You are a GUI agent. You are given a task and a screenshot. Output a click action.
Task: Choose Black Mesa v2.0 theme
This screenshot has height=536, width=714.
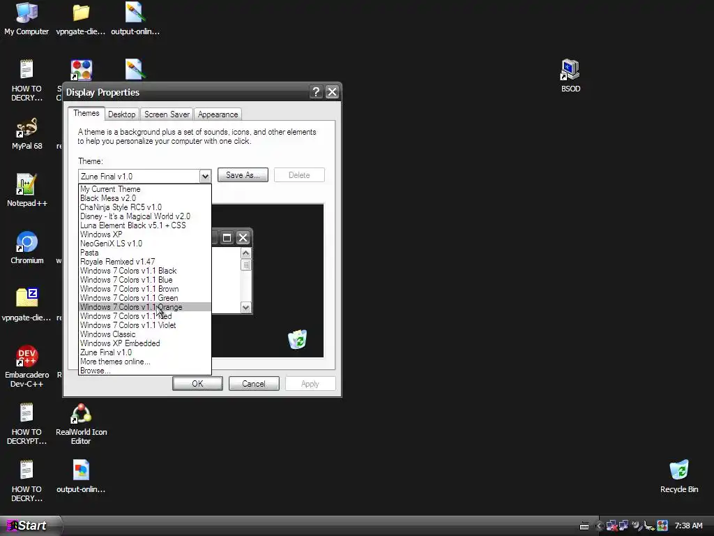[x=145, y=198]
